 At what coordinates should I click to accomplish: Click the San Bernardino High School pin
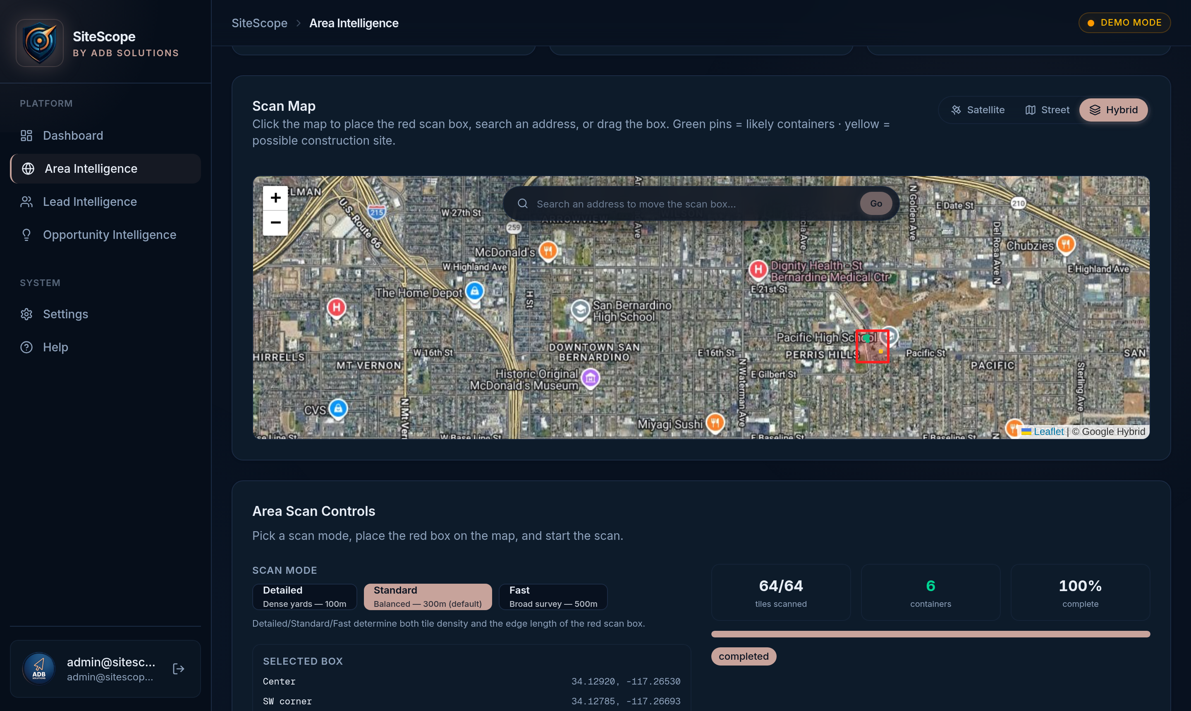(x=580, y=310)
